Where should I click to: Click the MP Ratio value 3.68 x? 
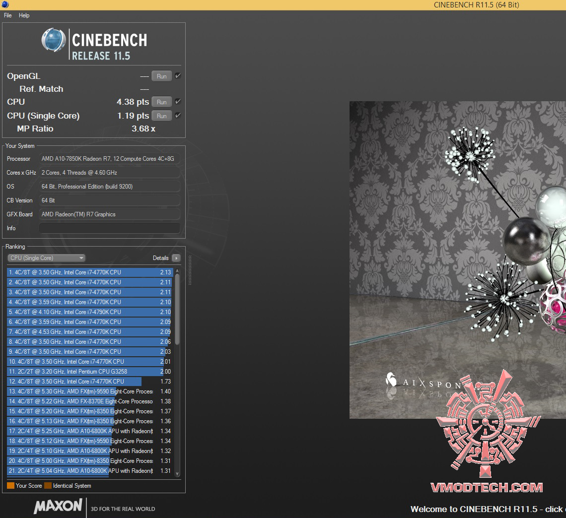(x=143, y=129)
